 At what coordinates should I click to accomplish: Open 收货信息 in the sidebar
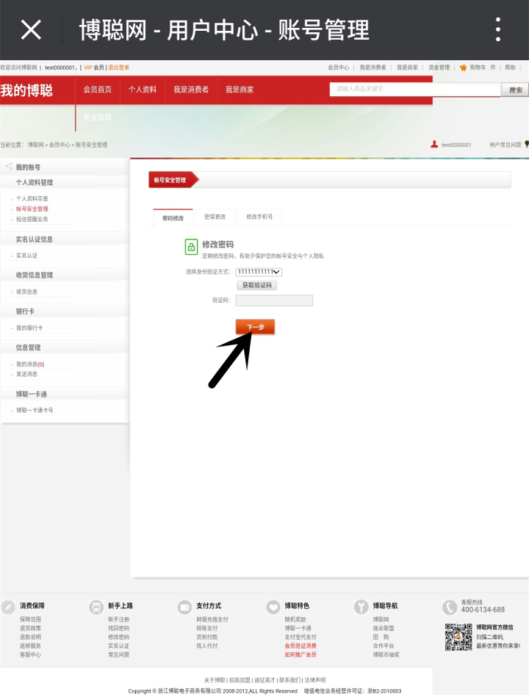26,292
